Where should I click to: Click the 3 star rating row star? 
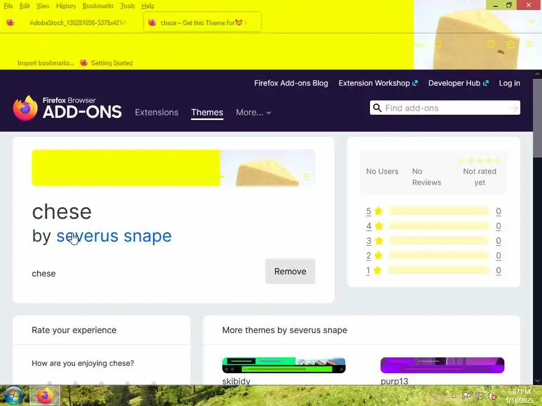(379, 241)
